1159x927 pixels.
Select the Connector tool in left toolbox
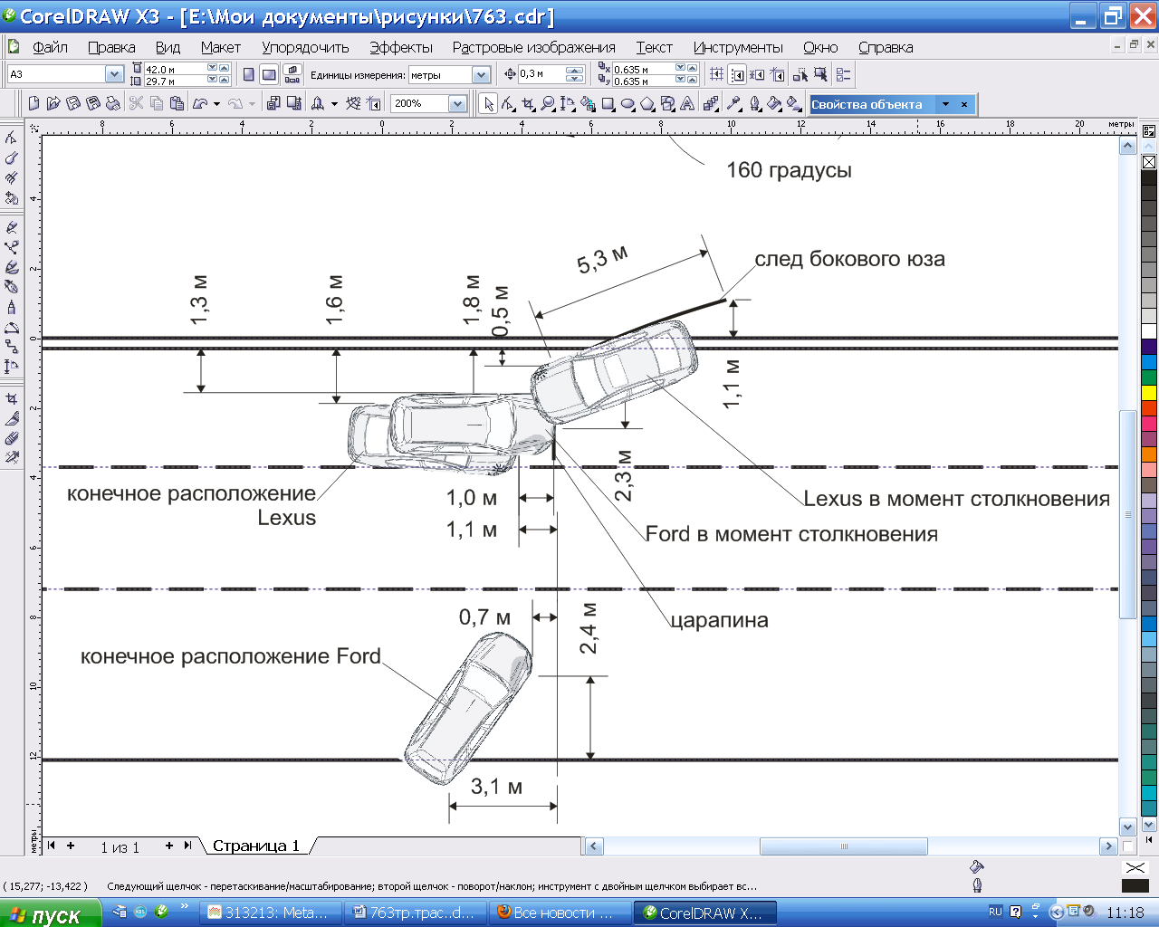click(x=11, y=347)
